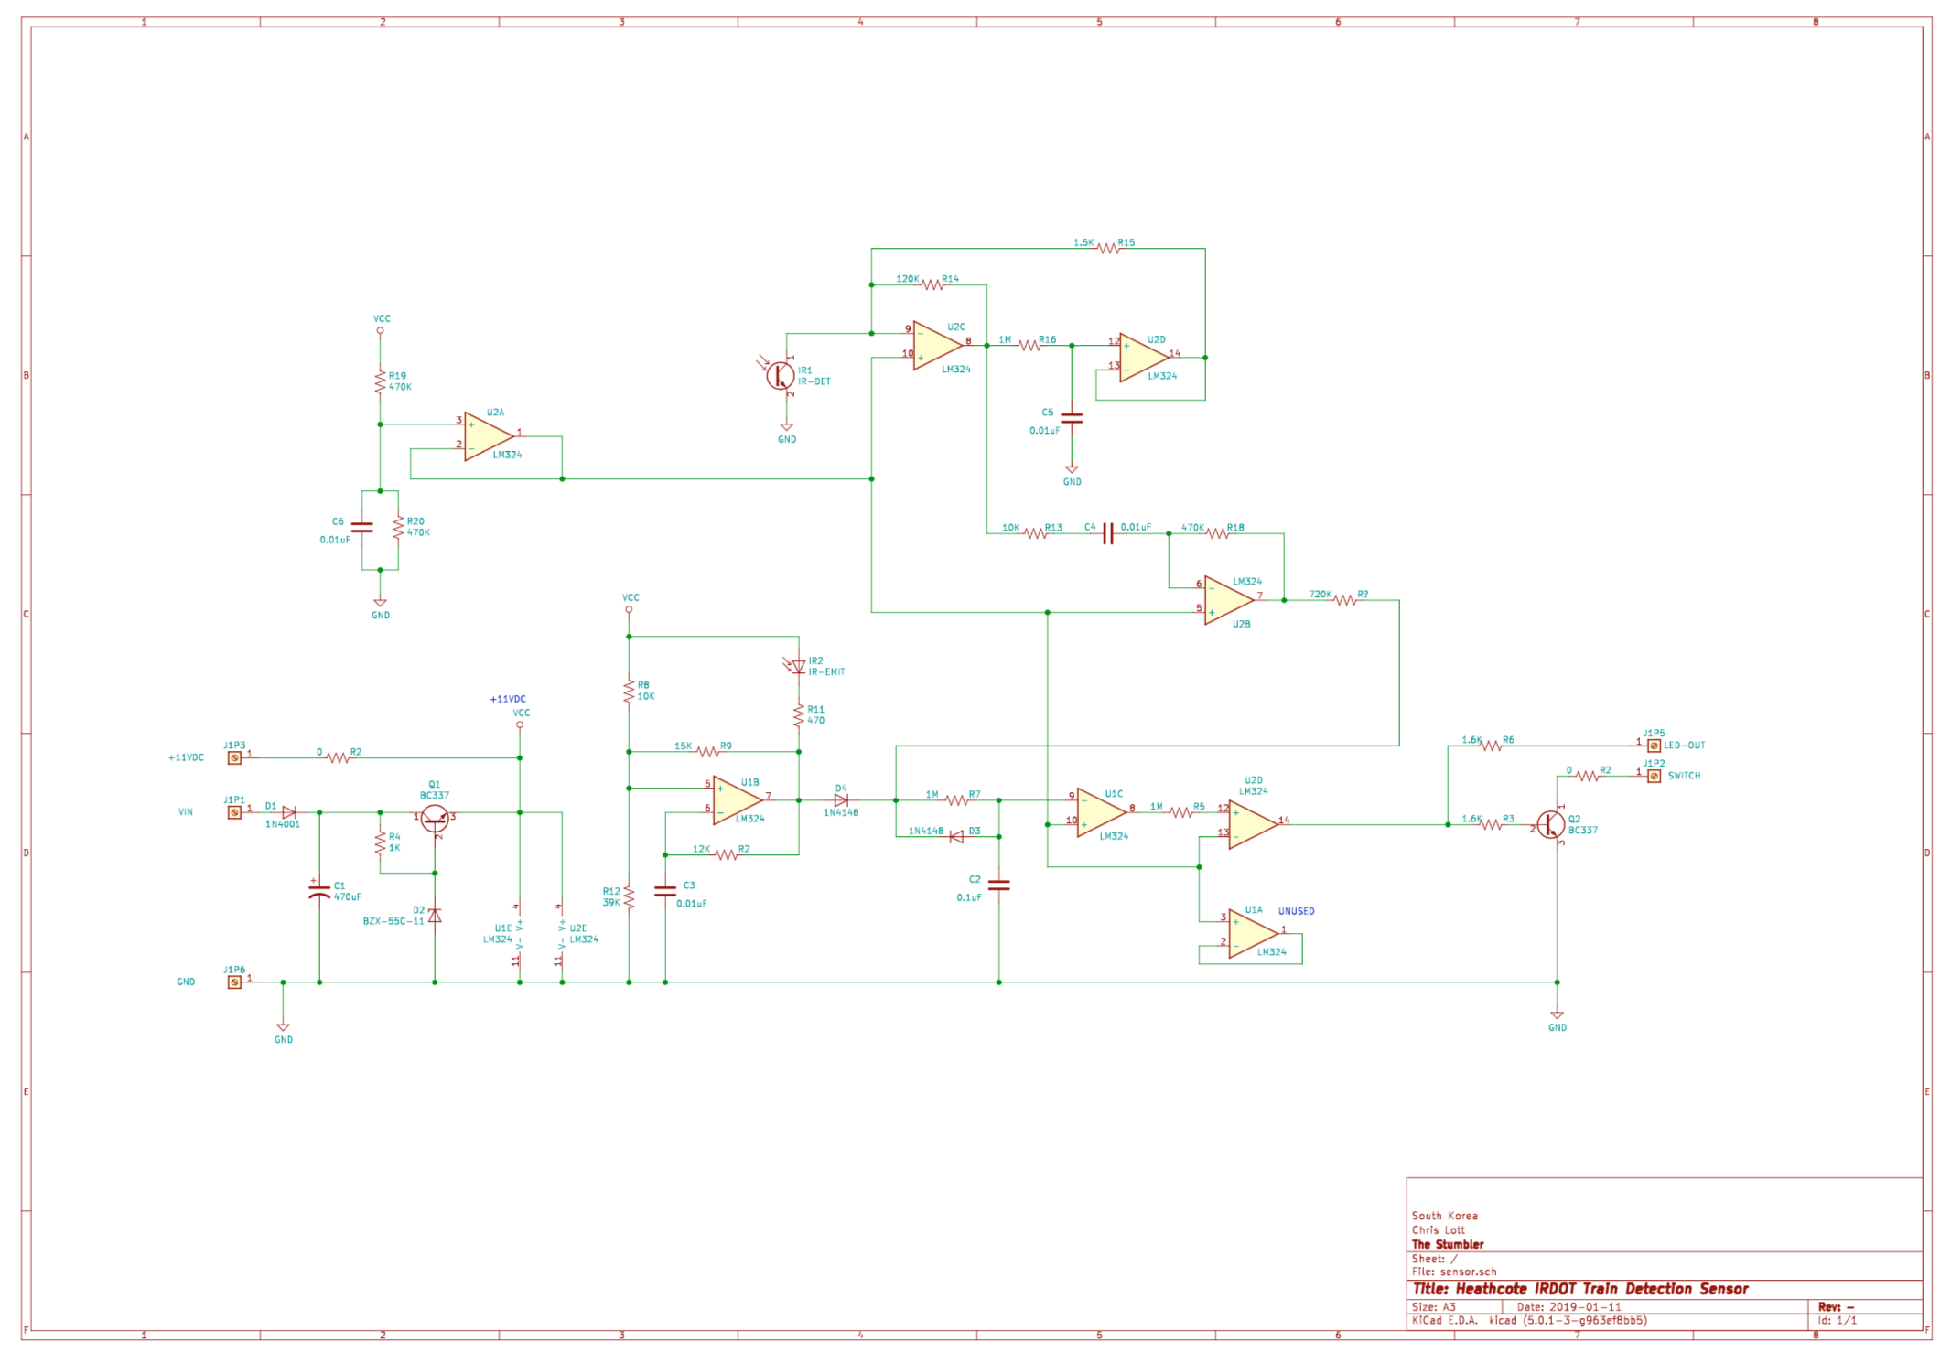
Task: Click the D2 BZX-55C-11 zener diode symbol
Action: (x=435, y=916)
